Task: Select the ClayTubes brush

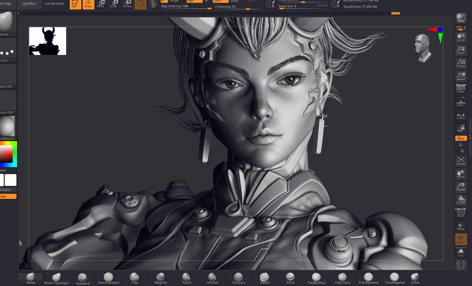Action: [x=343, y=278]
